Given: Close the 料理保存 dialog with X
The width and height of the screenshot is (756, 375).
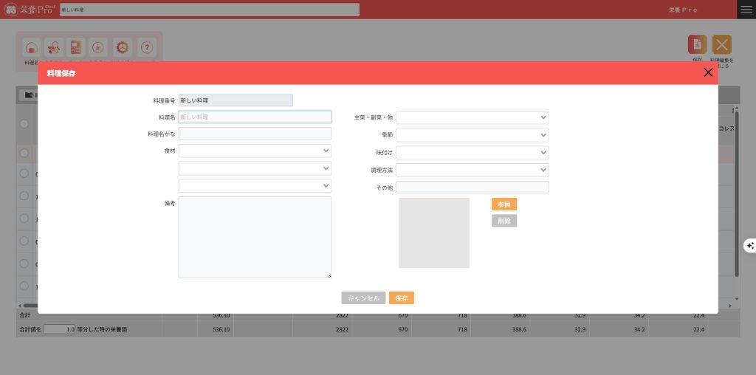Looking at the screenshot, I should 708,73.
